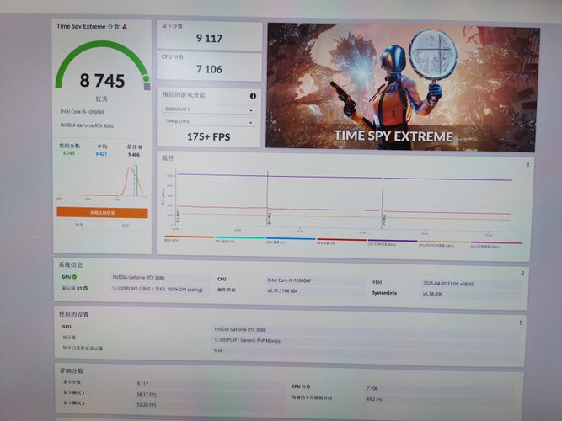
Task: Click the green dial gauge knob
Action: coord(146,78)
